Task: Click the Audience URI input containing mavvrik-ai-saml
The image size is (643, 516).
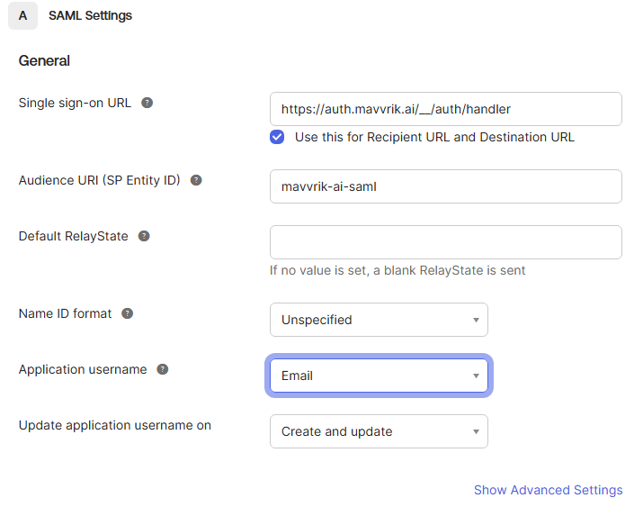Action: tap(445, 186)
